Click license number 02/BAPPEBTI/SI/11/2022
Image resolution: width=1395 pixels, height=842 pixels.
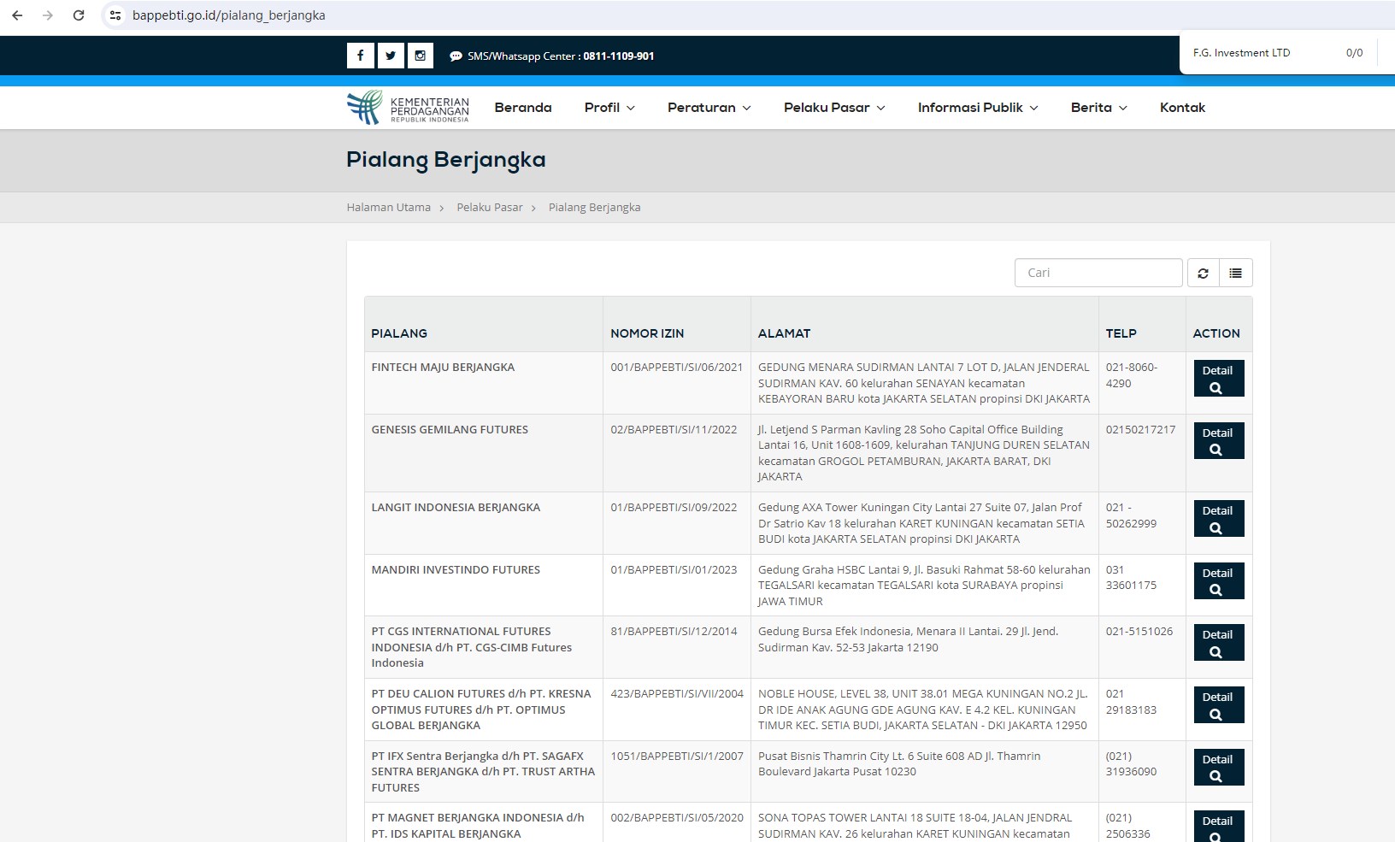coord(674,430)
